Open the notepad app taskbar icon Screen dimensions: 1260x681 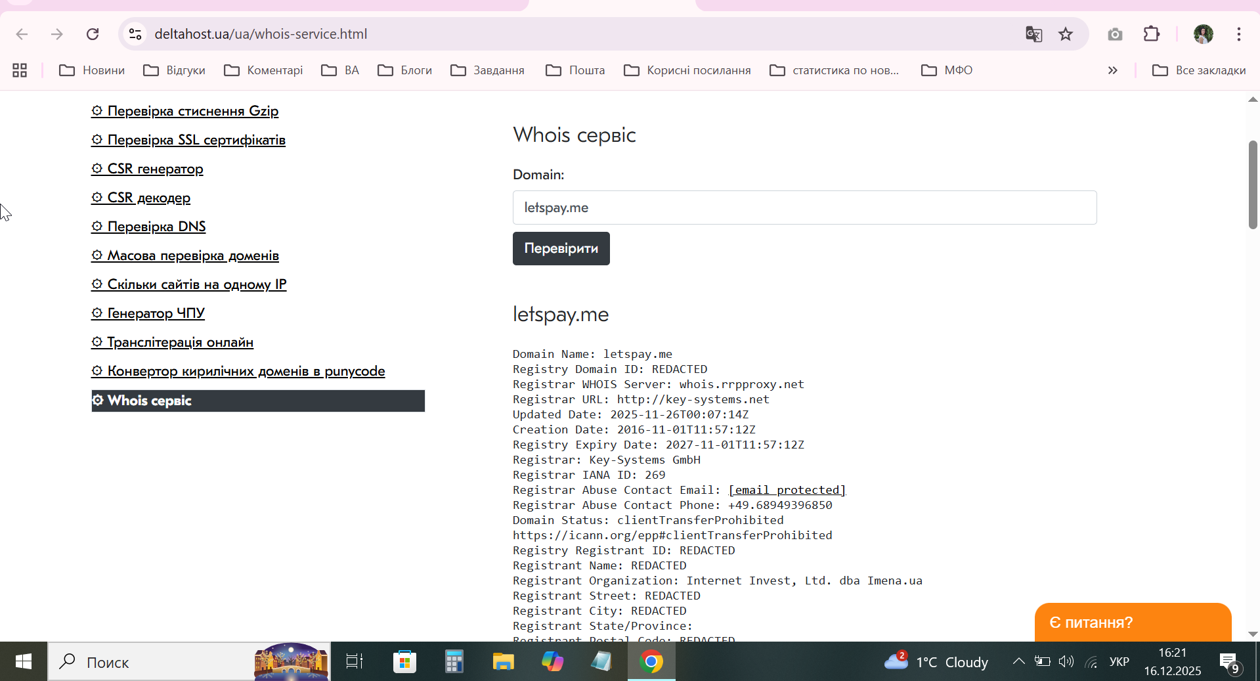click(x=601, y=661)
